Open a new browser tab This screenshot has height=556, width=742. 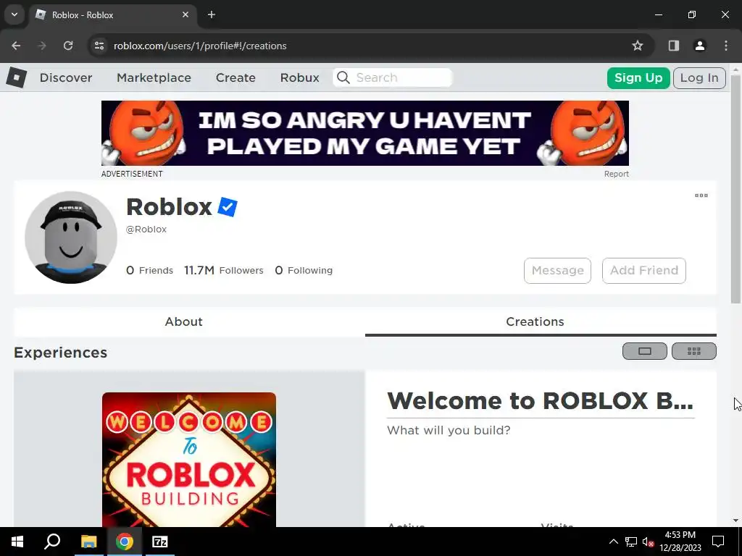pyautogui.click(x=212, y=14)
